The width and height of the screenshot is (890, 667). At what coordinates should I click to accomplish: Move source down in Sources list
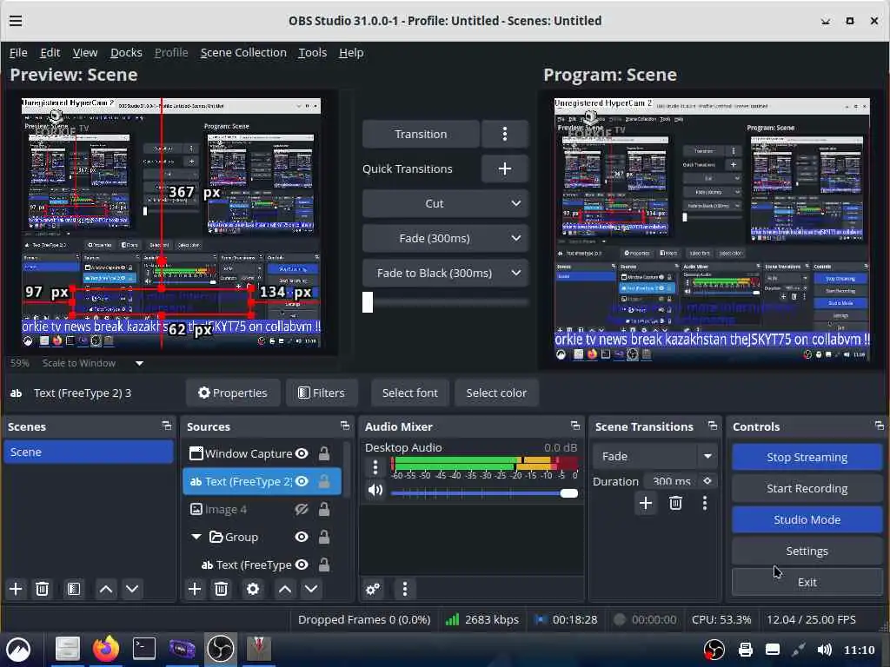(x=311, y=589)
